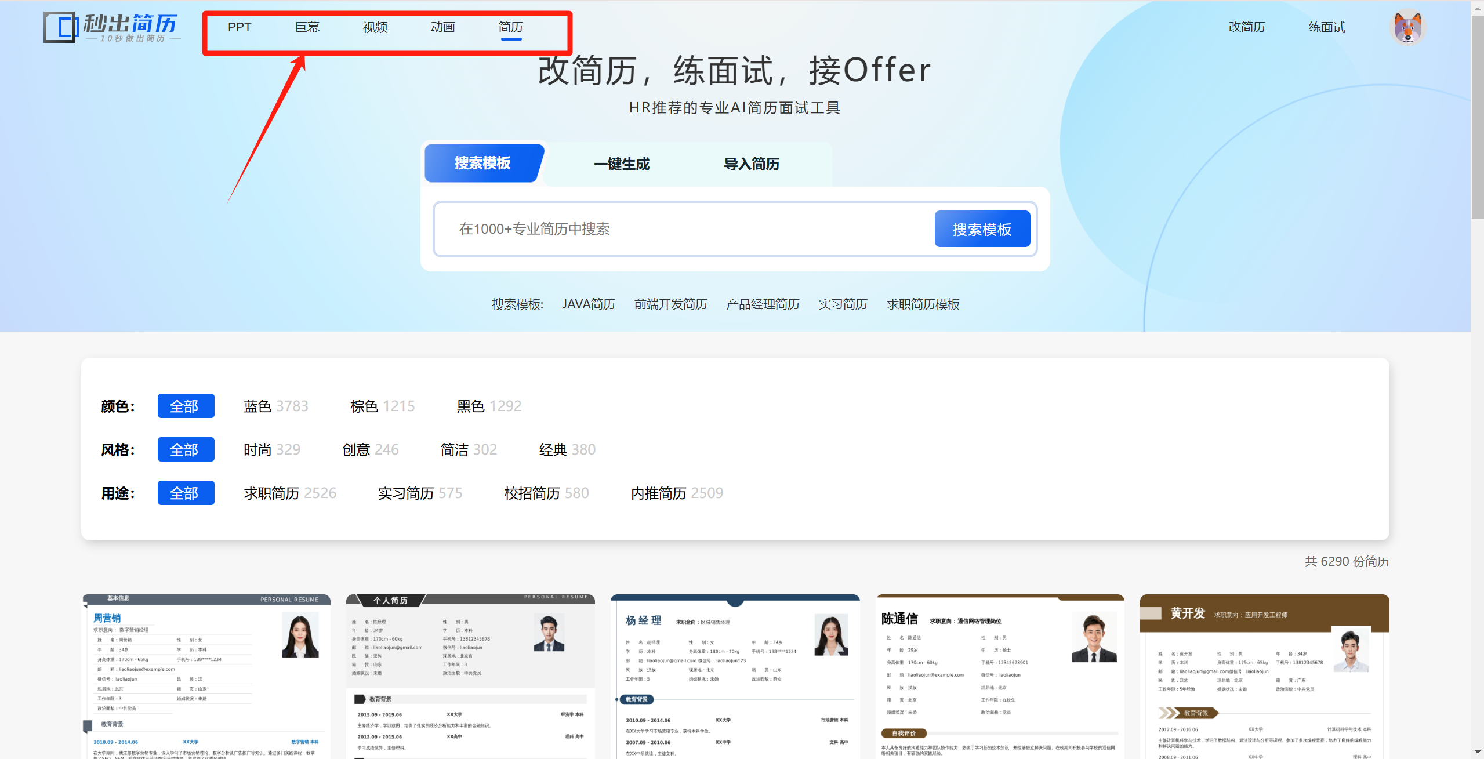This screenshot has height=759, width=1484.
Task: Open the 杨经理 resume template thumbnail
Action: coord(735,676)
